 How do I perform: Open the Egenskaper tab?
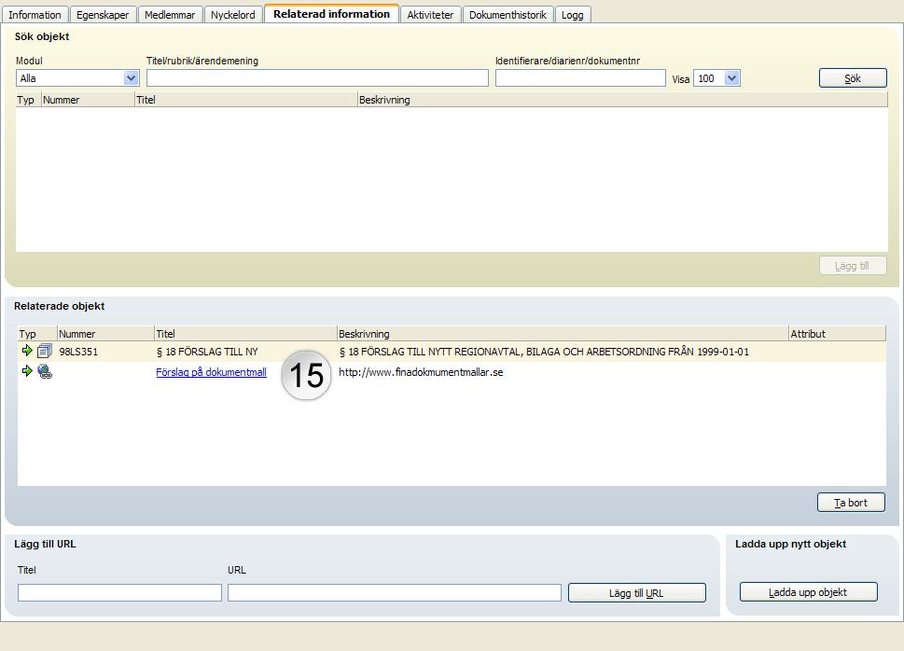click(103, 15)
